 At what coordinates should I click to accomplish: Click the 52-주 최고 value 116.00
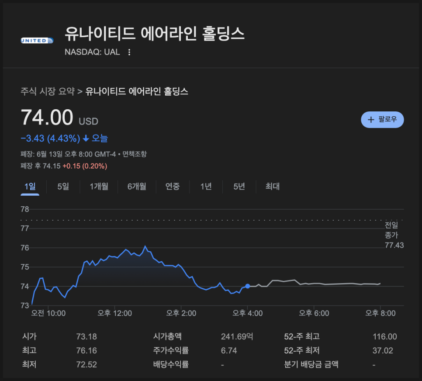pos(384,336)
